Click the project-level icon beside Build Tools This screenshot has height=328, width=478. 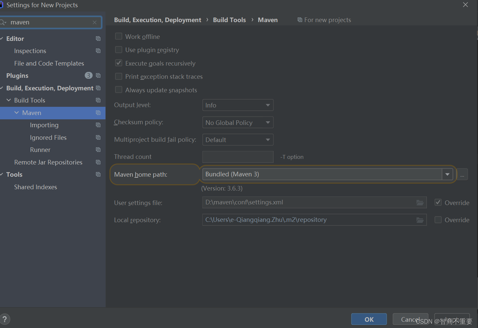pyautogui.click(x=98, y=100)
